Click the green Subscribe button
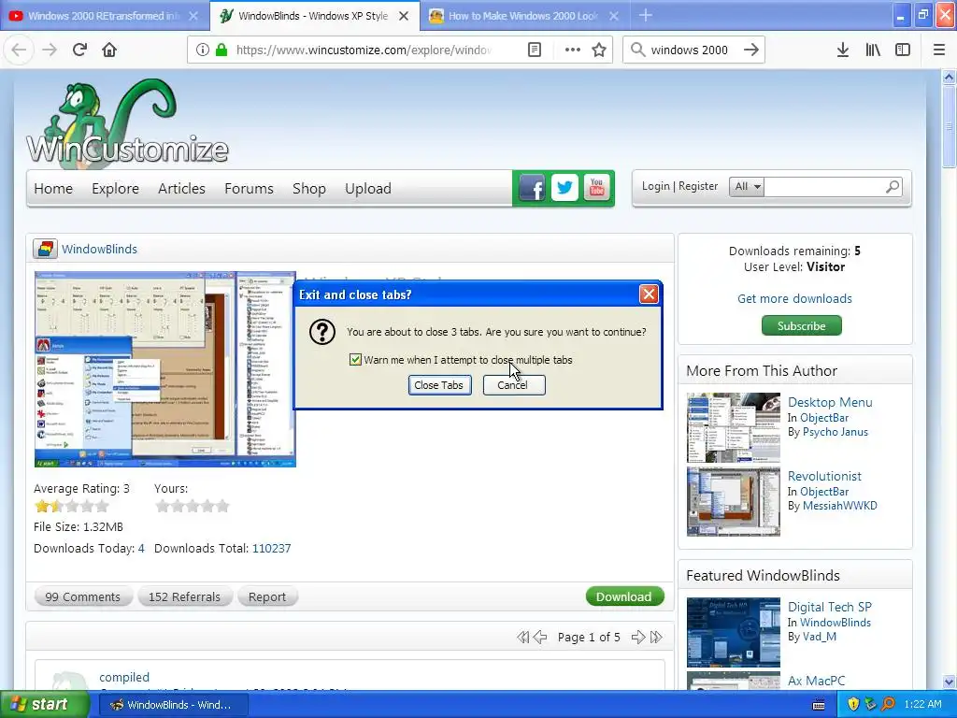957x718 pixels. click(801, 325)
